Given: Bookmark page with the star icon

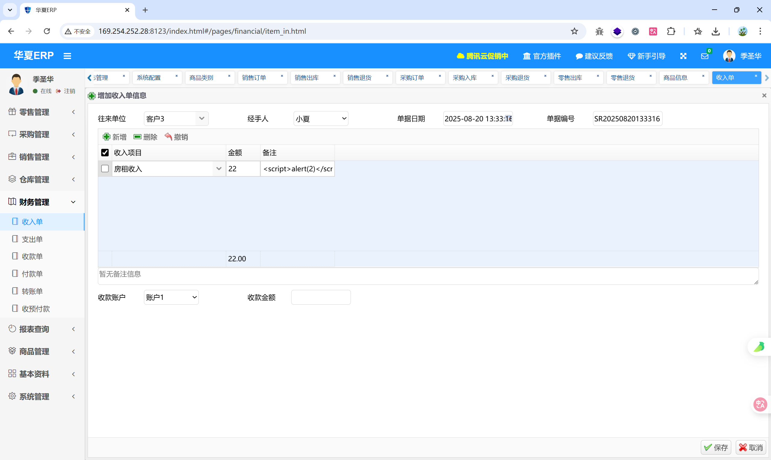Looking at the screenshot, I should click(574, 31).
